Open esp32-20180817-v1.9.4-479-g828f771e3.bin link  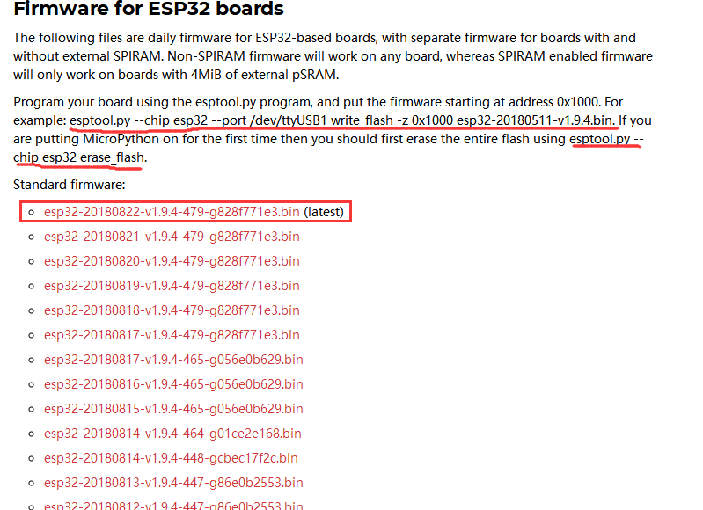172,335
